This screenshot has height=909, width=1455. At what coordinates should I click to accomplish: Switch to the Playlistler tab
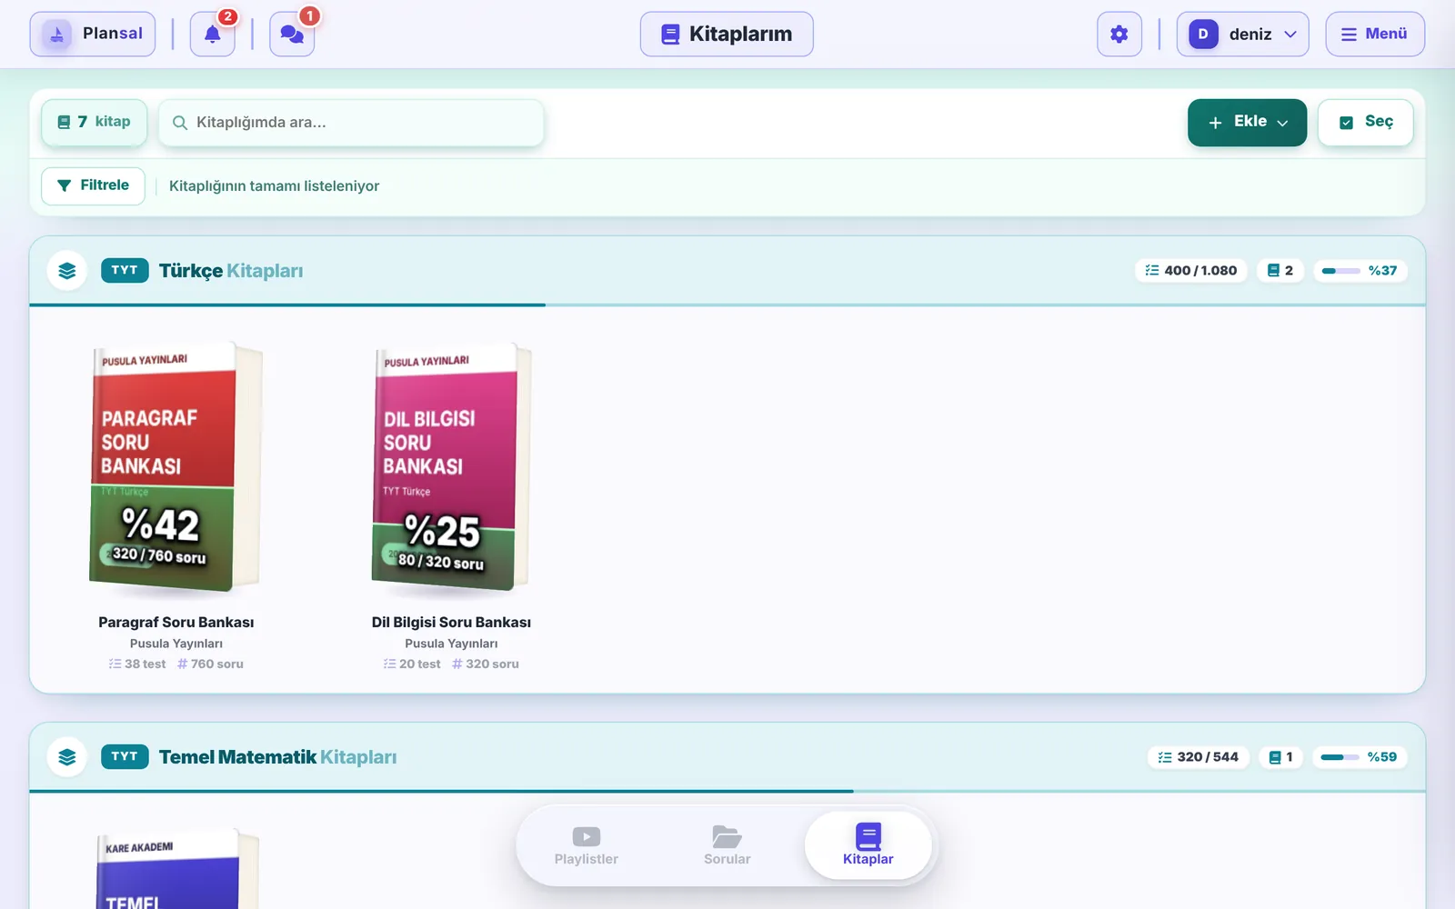(587, 846)
